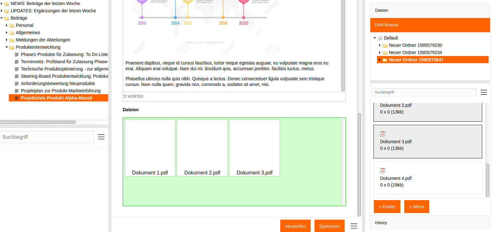
Task: Open the Dateien panel tab
Action: coord(381,10)
